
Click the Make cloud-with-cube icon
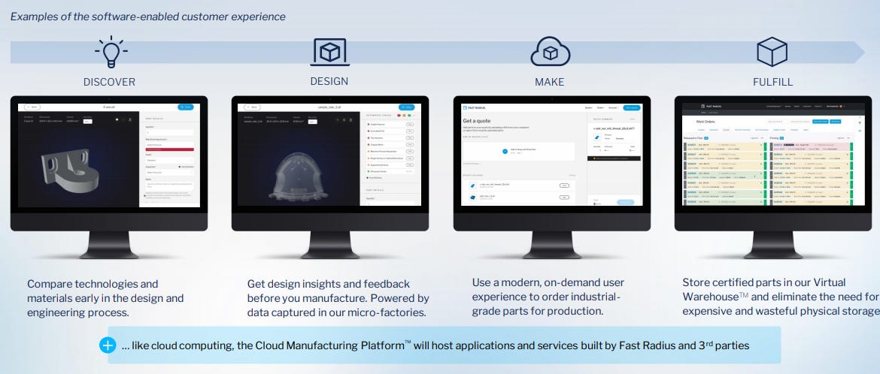point(550,52)
